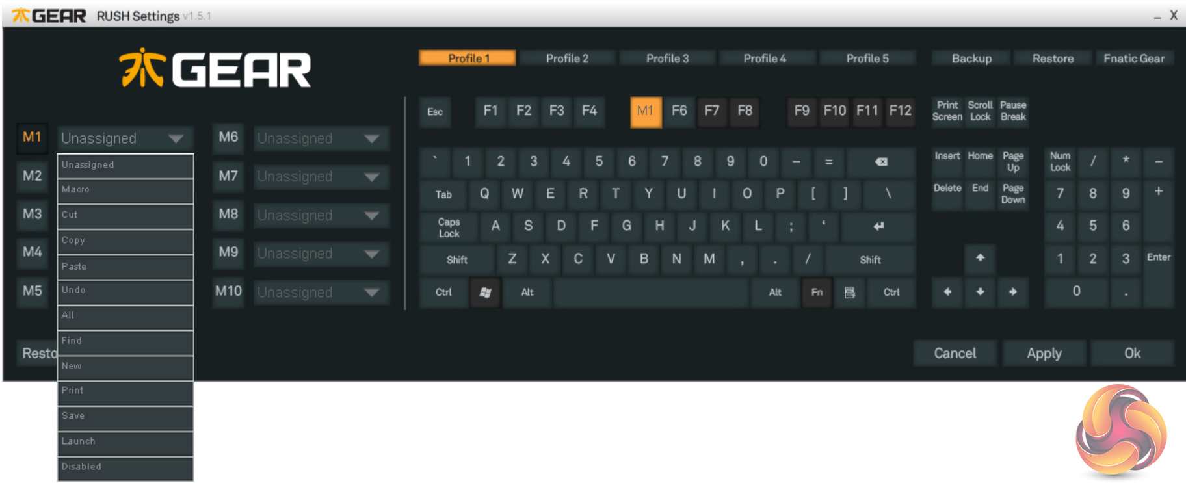Viewport: 1186px width, 483px height.
Task: Select the Print Screen key
Action: coord(947,111)
